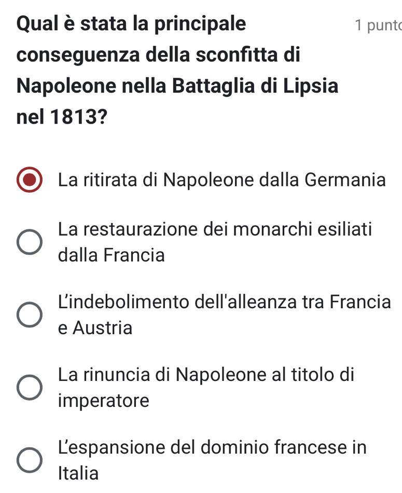Click the answer text "La ritirata di Napoleone dalla Germania"

(222, 180)
